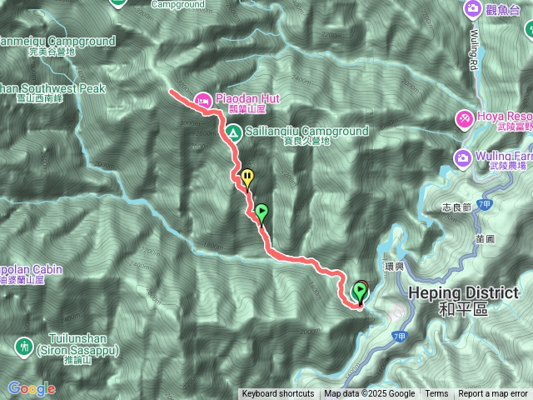Select the Tuilunshan hiking icon
Image resolution: width=533 pixels, height=400 pixels.
tap(24, 347)
